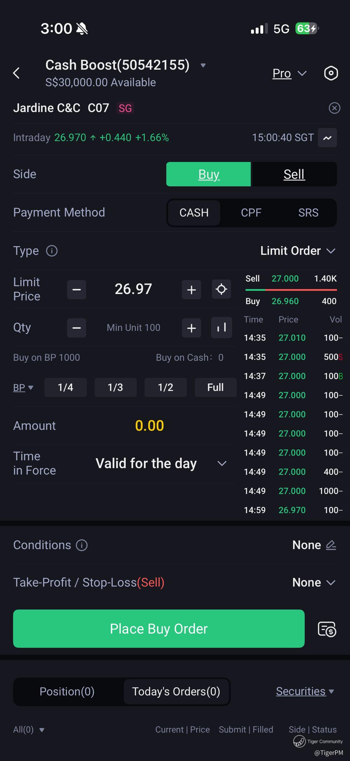This screenshot has width=350, height=761.
Task: Choose CASH payment method
Action: [194, 213]
